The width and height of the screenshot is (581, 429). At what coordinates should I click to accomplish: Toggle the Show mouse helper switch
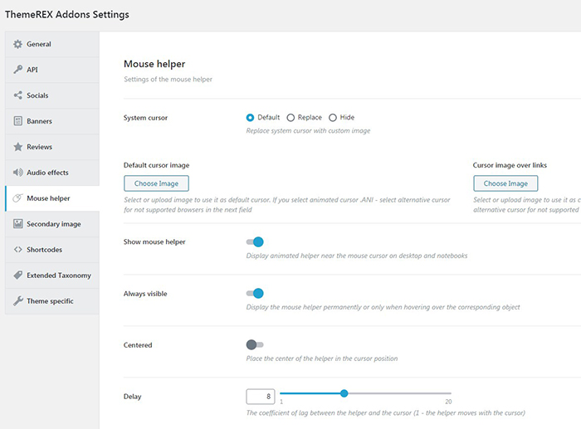[x=255, y=242]
